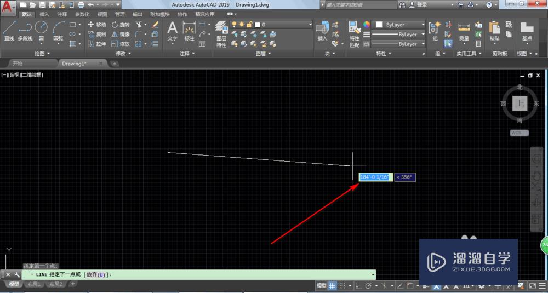Viewport: 548px width, 293px height.
Task: Click the Plot printer icon in quick access toolbar
Action: pyautogui.click(x=81, y=5)
